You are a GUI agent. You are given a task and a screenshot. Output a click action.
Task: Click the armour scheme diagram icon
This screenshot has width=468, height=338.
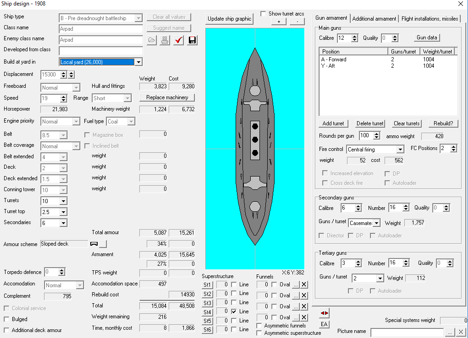tap(94, 244)
